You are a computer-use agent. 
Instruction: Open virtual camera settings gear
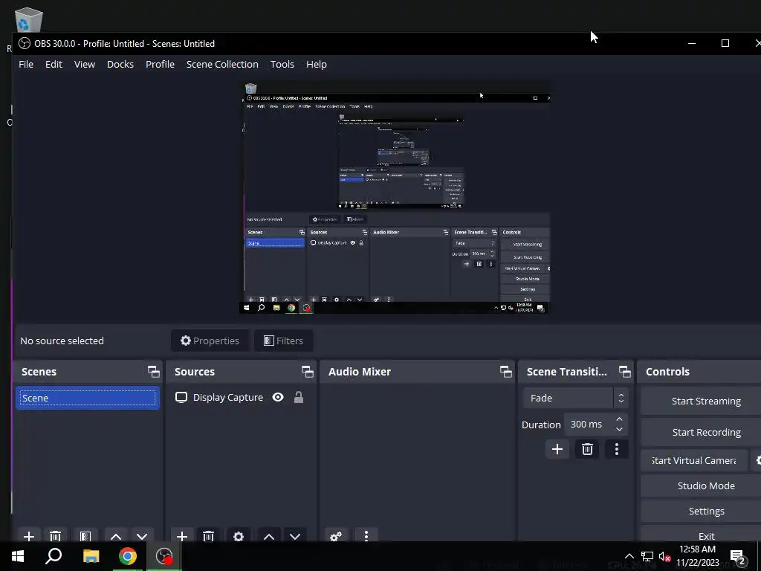point(757,460)
